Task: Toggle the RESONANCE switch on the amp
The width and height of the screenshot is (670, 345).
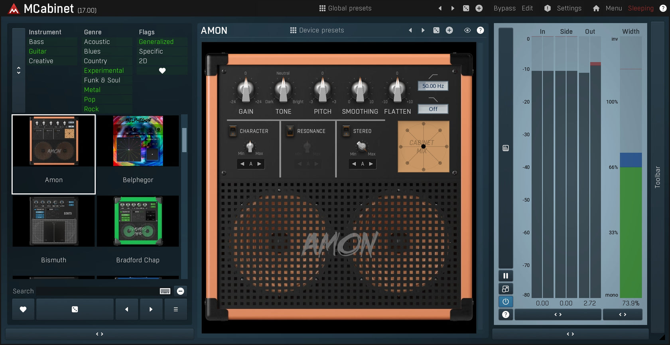Action: click(x=290, y=131)
